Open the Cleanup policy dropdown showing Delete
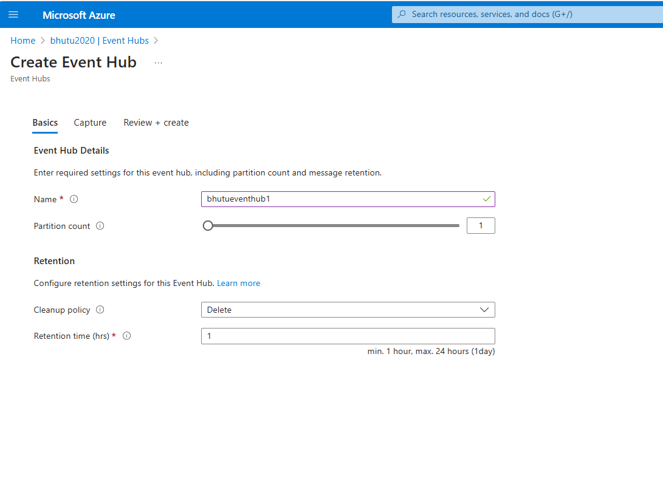663x504 pixels. click(348, 310)
